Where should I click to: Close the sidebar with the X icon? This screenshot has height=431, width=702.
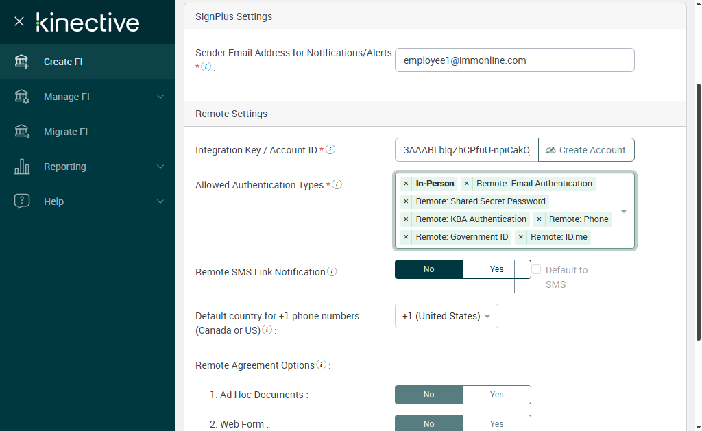(19, 21)
